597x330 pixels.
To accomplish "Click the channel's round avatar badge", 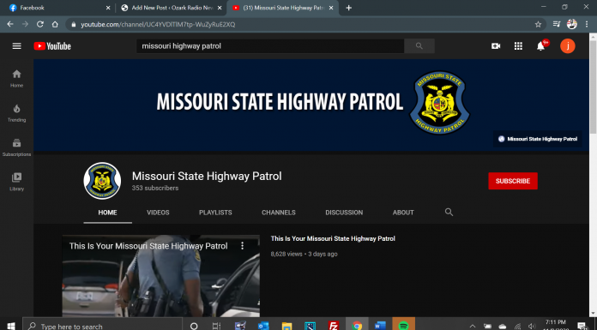I will coord(102,181).
